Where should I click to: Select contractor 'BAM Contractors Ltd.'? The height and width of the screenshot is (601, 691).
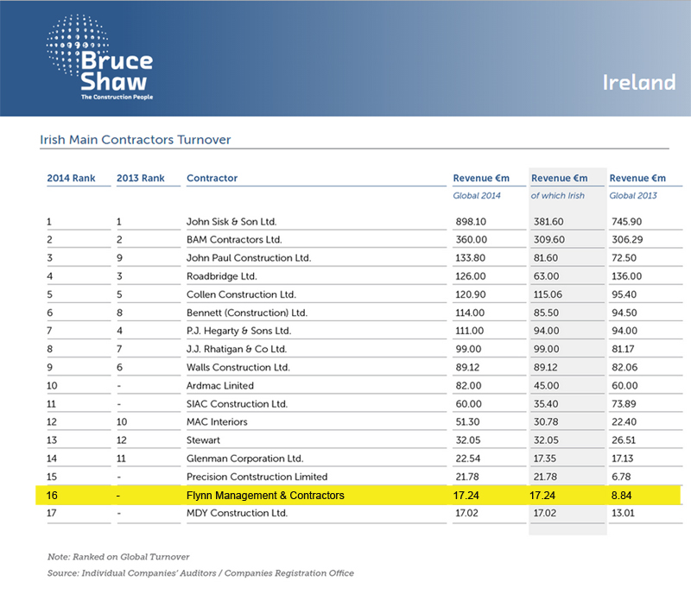(234, 240)
